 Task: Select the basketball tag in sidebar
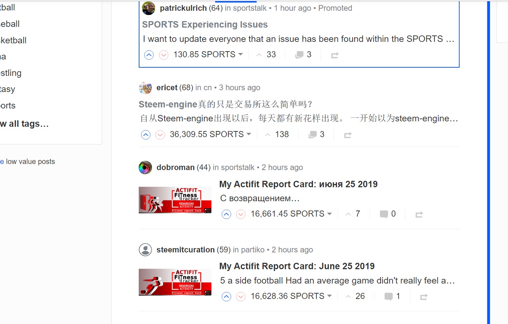[x=13, y=40]
